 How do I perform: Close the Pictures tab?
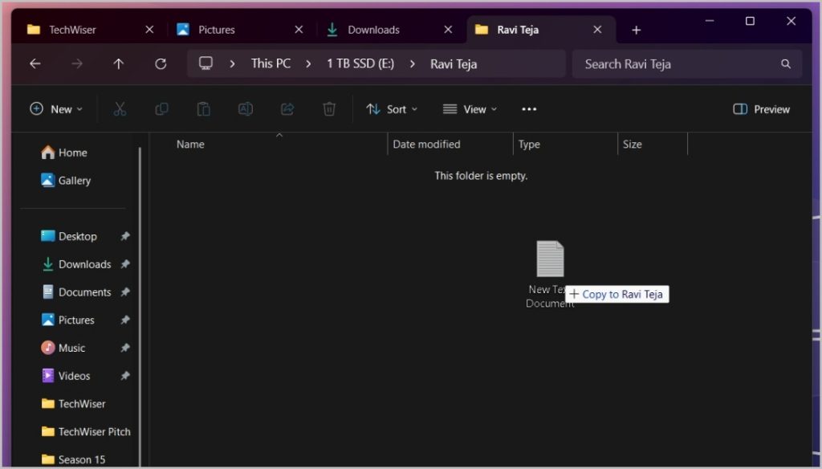pos(299,30)
